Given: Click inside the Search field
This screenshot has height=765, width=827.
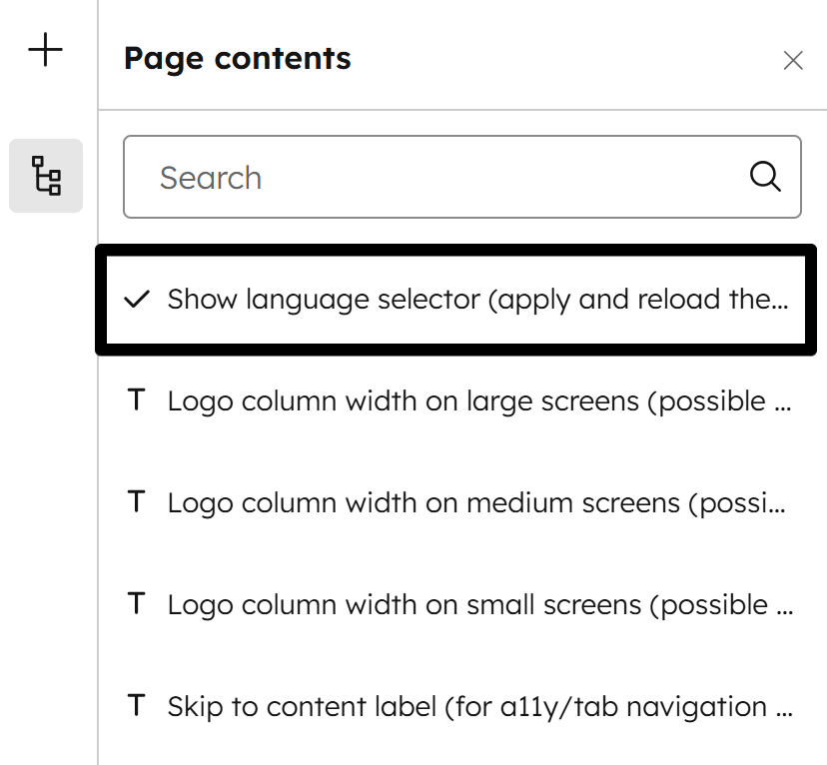Looking at the screenshot, I should 400,177.
